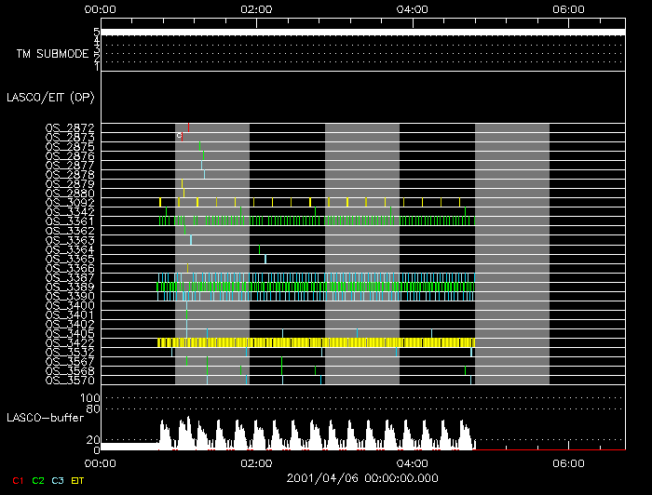The width and height of the screenshot is (652, 495).
Task: Select the OS_2876 row label
Action: coord(70,155)
